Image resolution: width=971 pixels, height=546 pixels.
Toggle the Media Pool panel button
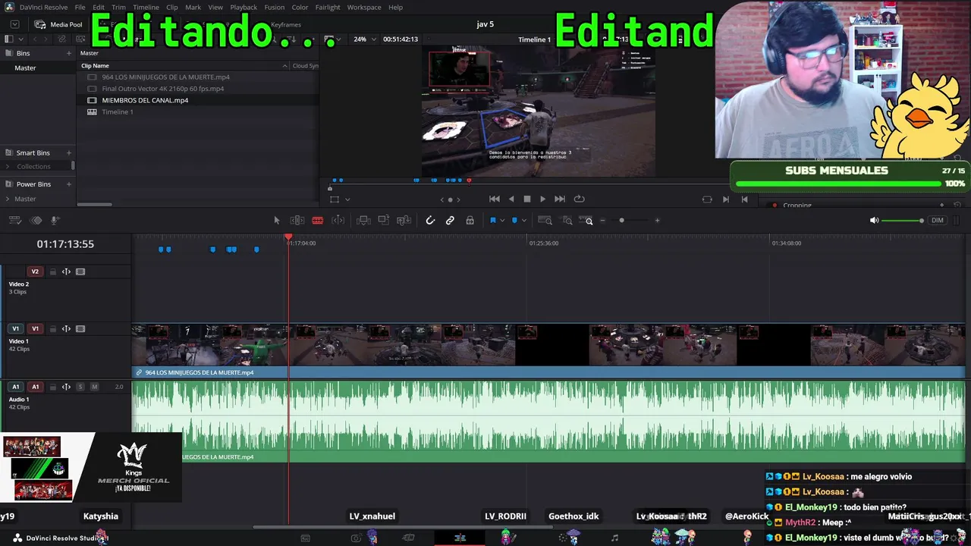tap(58, 24)
